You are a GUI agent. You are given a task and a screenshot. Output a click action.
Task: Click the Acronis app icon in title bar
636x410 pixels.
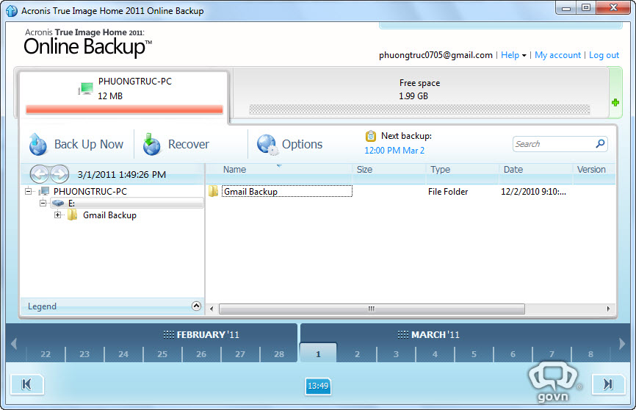coord(12,11)
